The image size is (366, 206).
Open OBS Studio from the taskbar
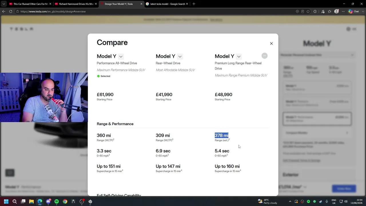[x=82, y=201]
